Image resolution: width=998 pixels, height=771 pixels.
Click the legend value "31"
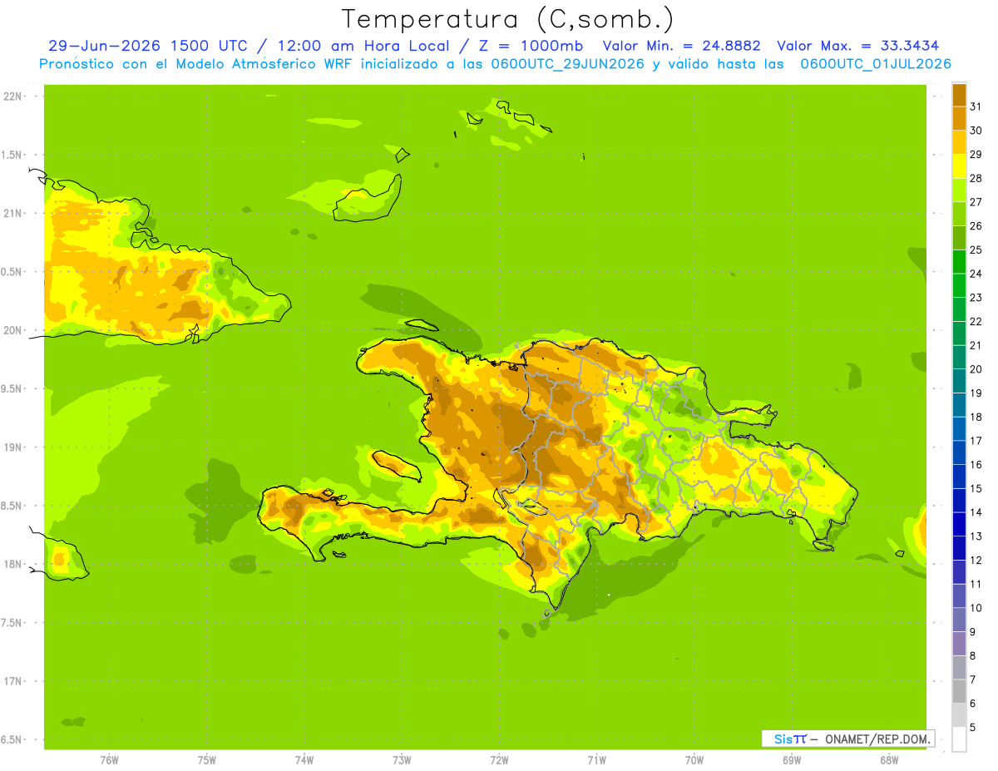pyautogui.click(x=976, y=106)
